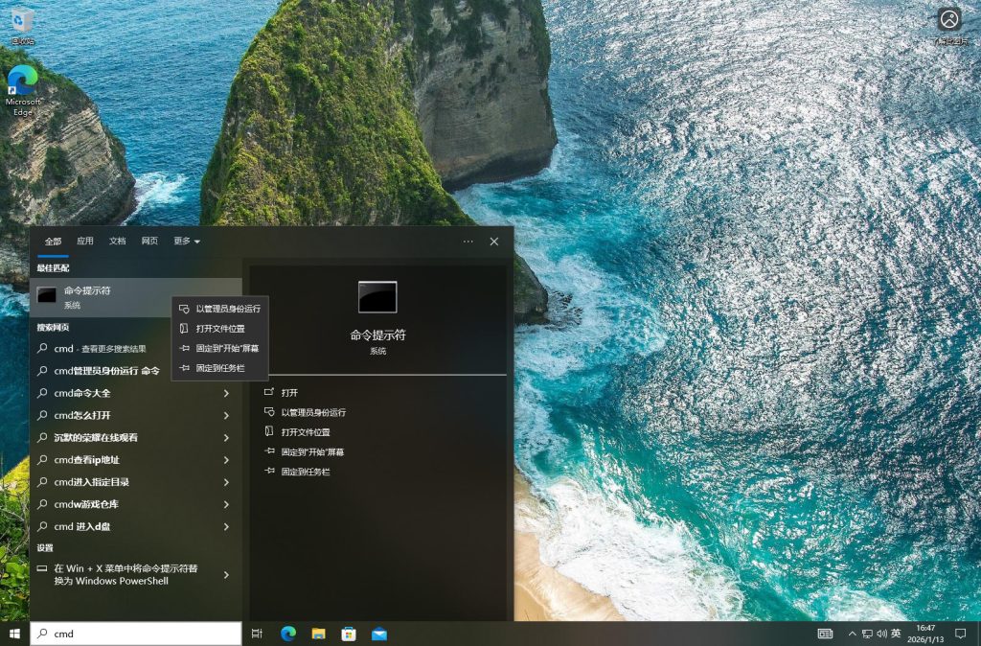This screenshot has width=981, height=646.
Task: Expand the arrow beside cmd查看ip地址
Action: tap(226, 460)
